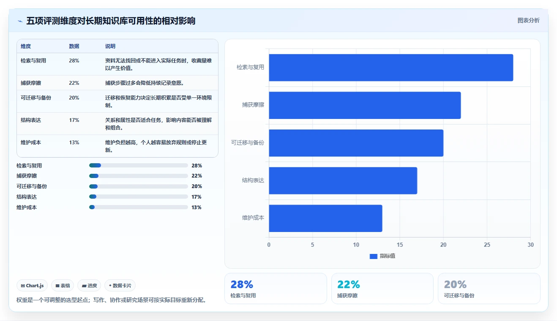Select the 数据卡片 chip
The image size is (557, 321).
pyautogui.click(x=120, y=286)
